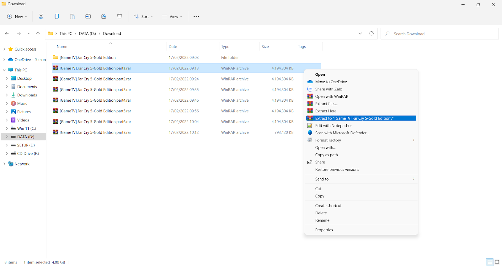Screen dimensions: 502x266
Task: Click the WinRAR icon beside Extract Here
Action: [310, 111]
